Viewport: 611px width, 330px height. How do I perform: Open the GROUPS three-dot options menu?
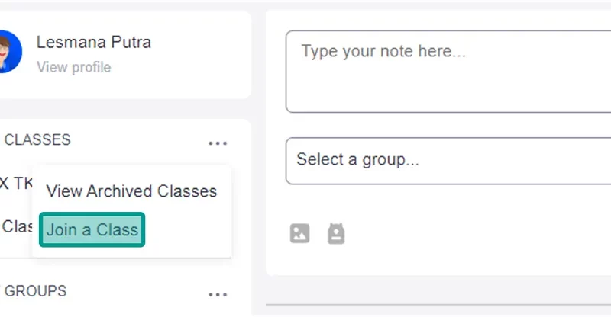pos(218,295)
